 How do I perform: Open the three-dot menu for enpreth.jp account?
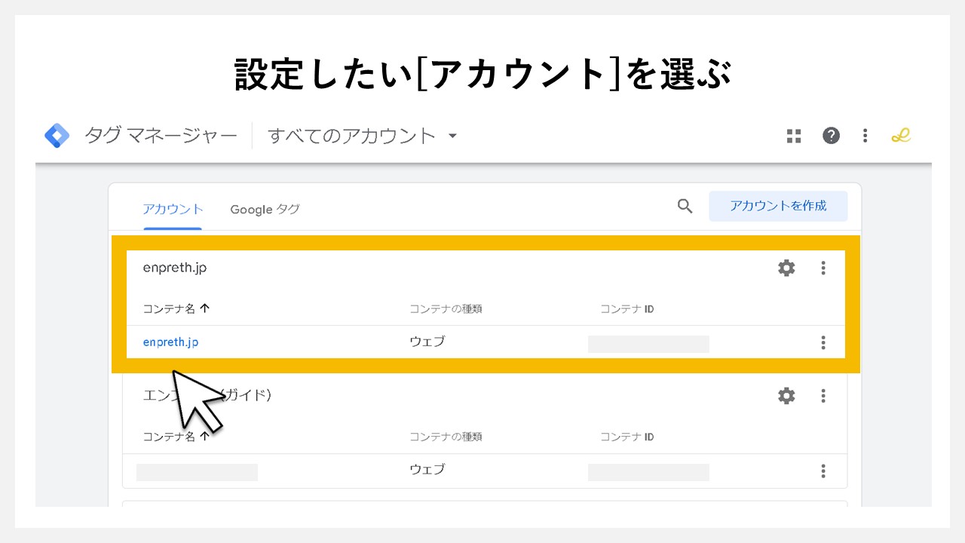tap(823, 268)
